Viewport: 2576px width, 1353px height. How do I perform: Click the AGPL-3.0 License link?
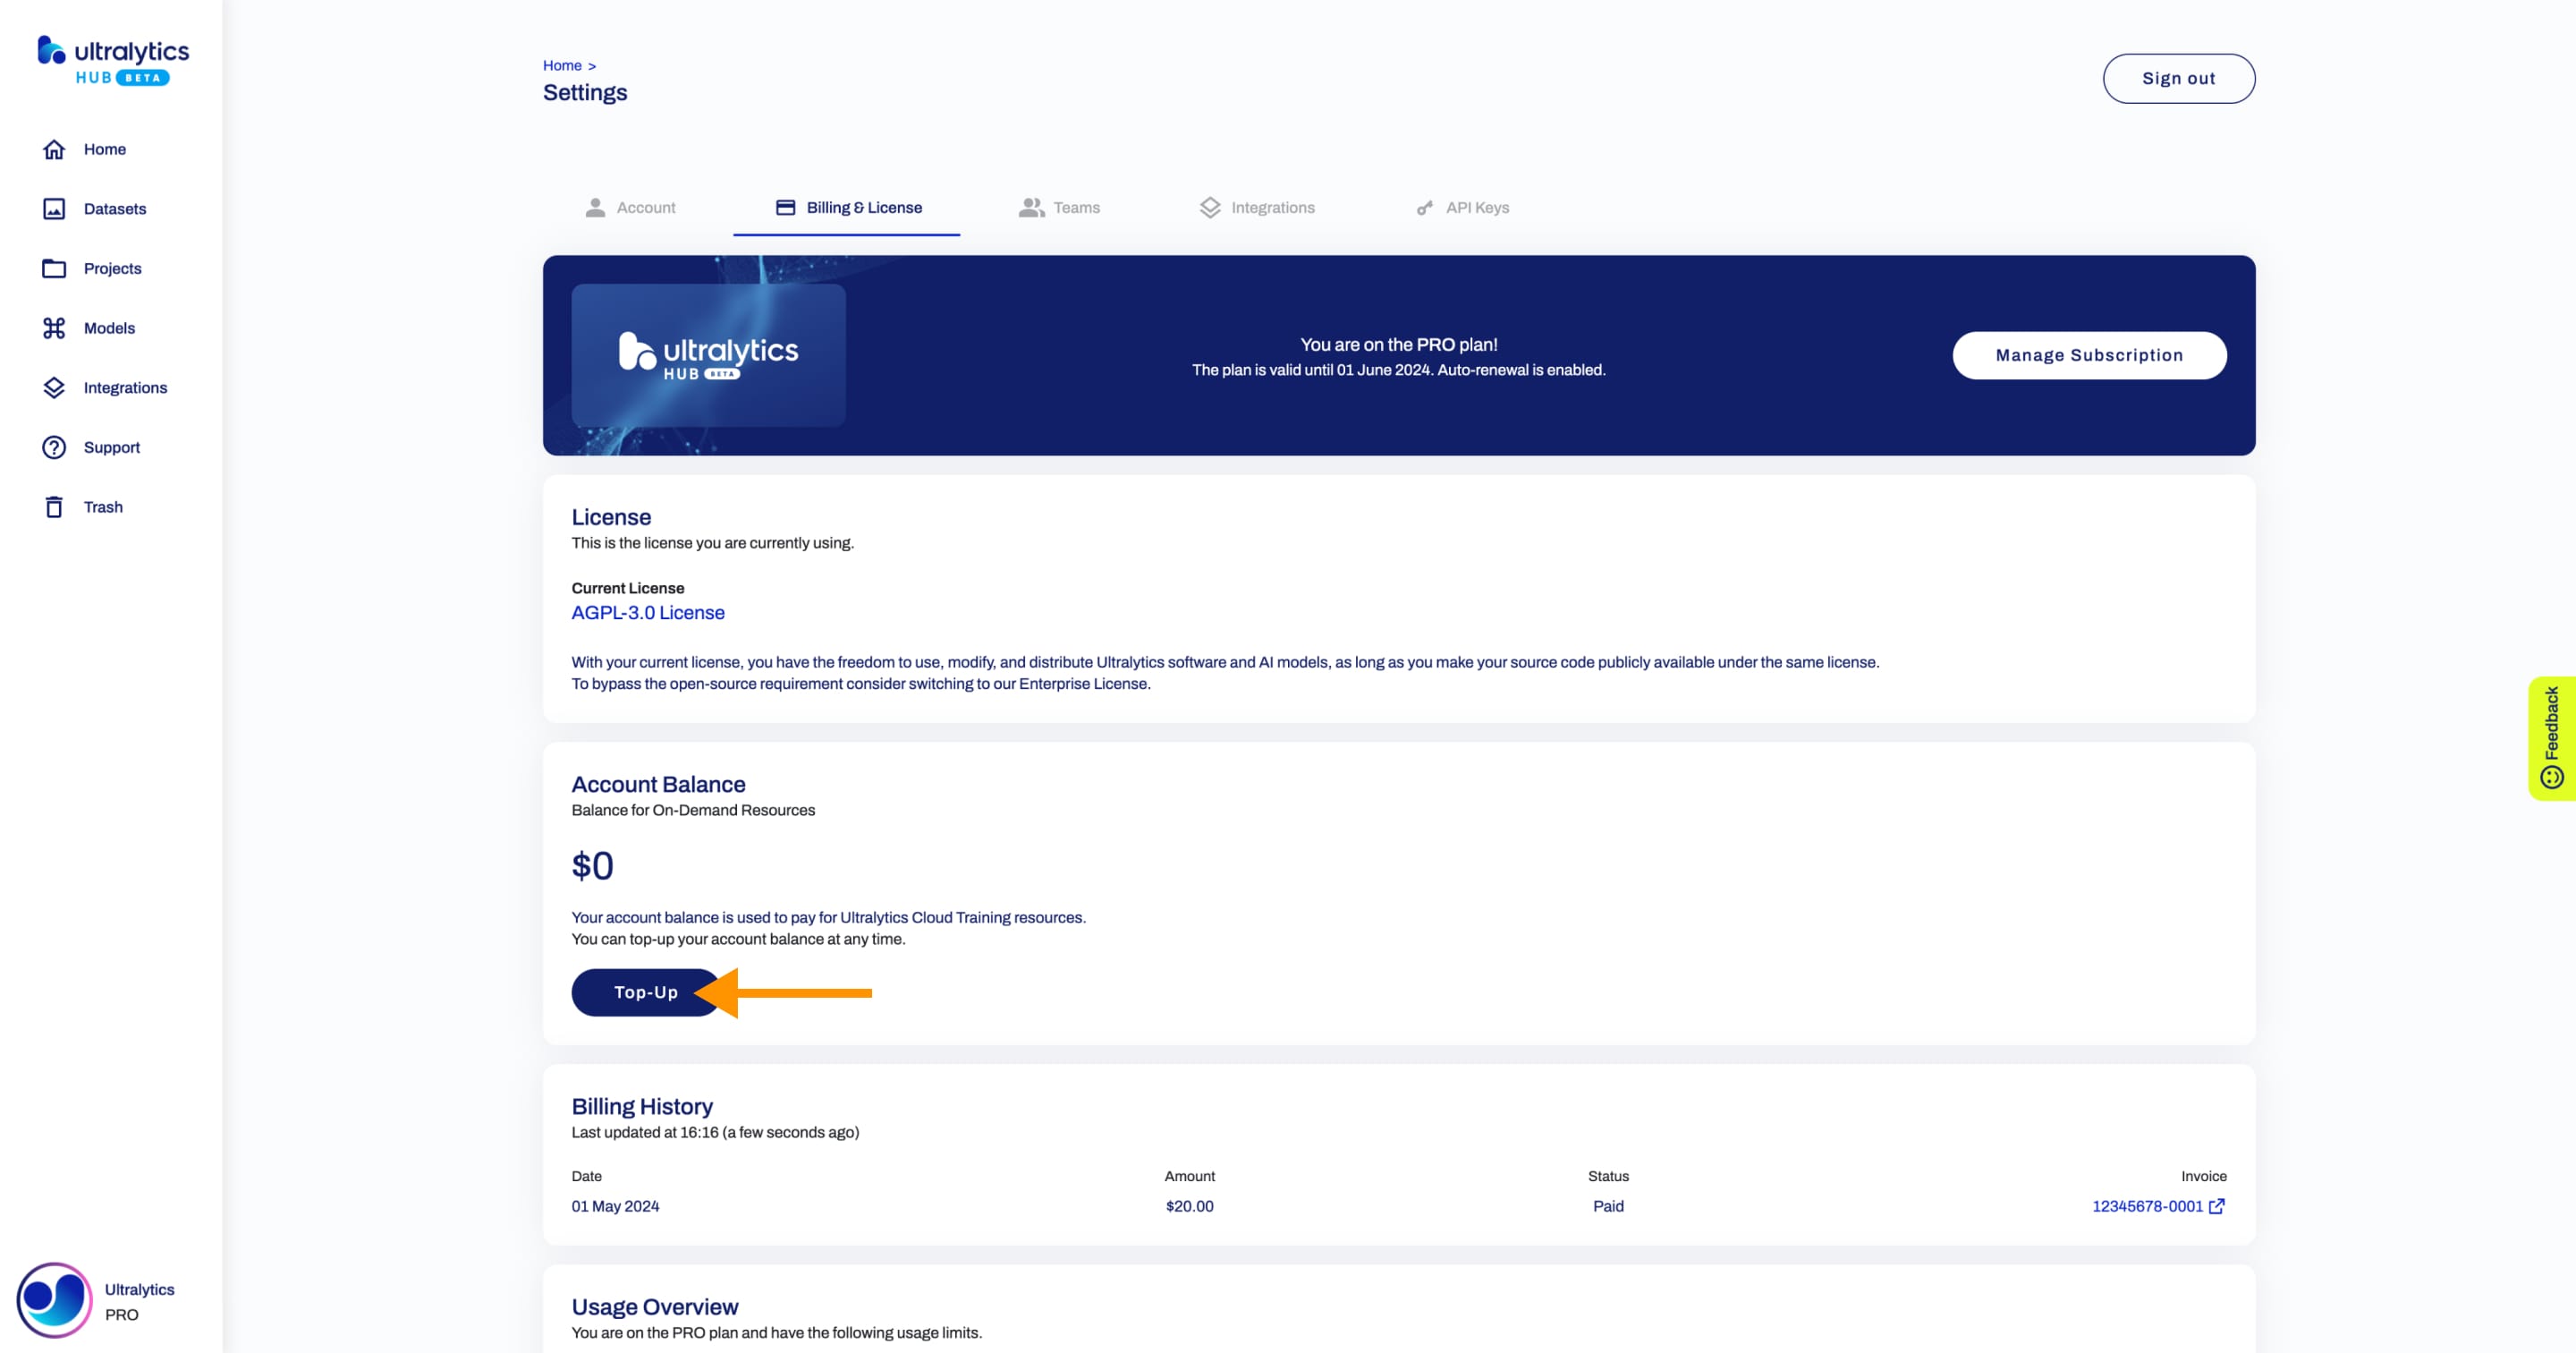point(648,610)
